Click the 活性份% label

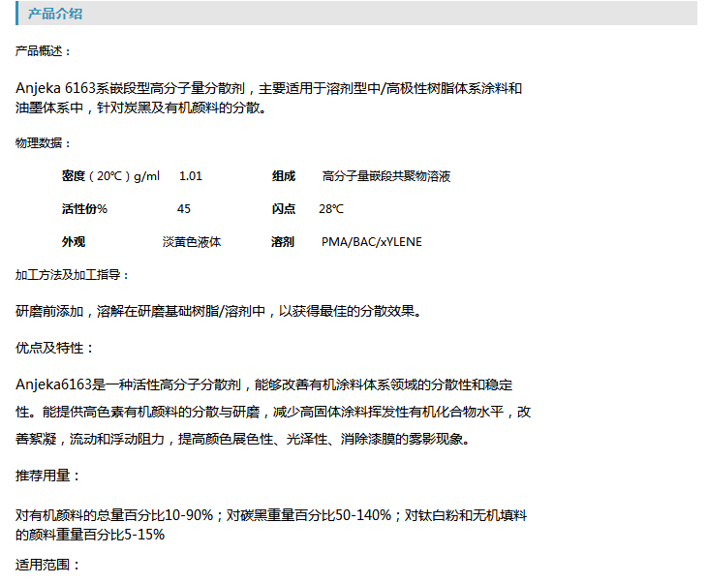coord(85,209)
